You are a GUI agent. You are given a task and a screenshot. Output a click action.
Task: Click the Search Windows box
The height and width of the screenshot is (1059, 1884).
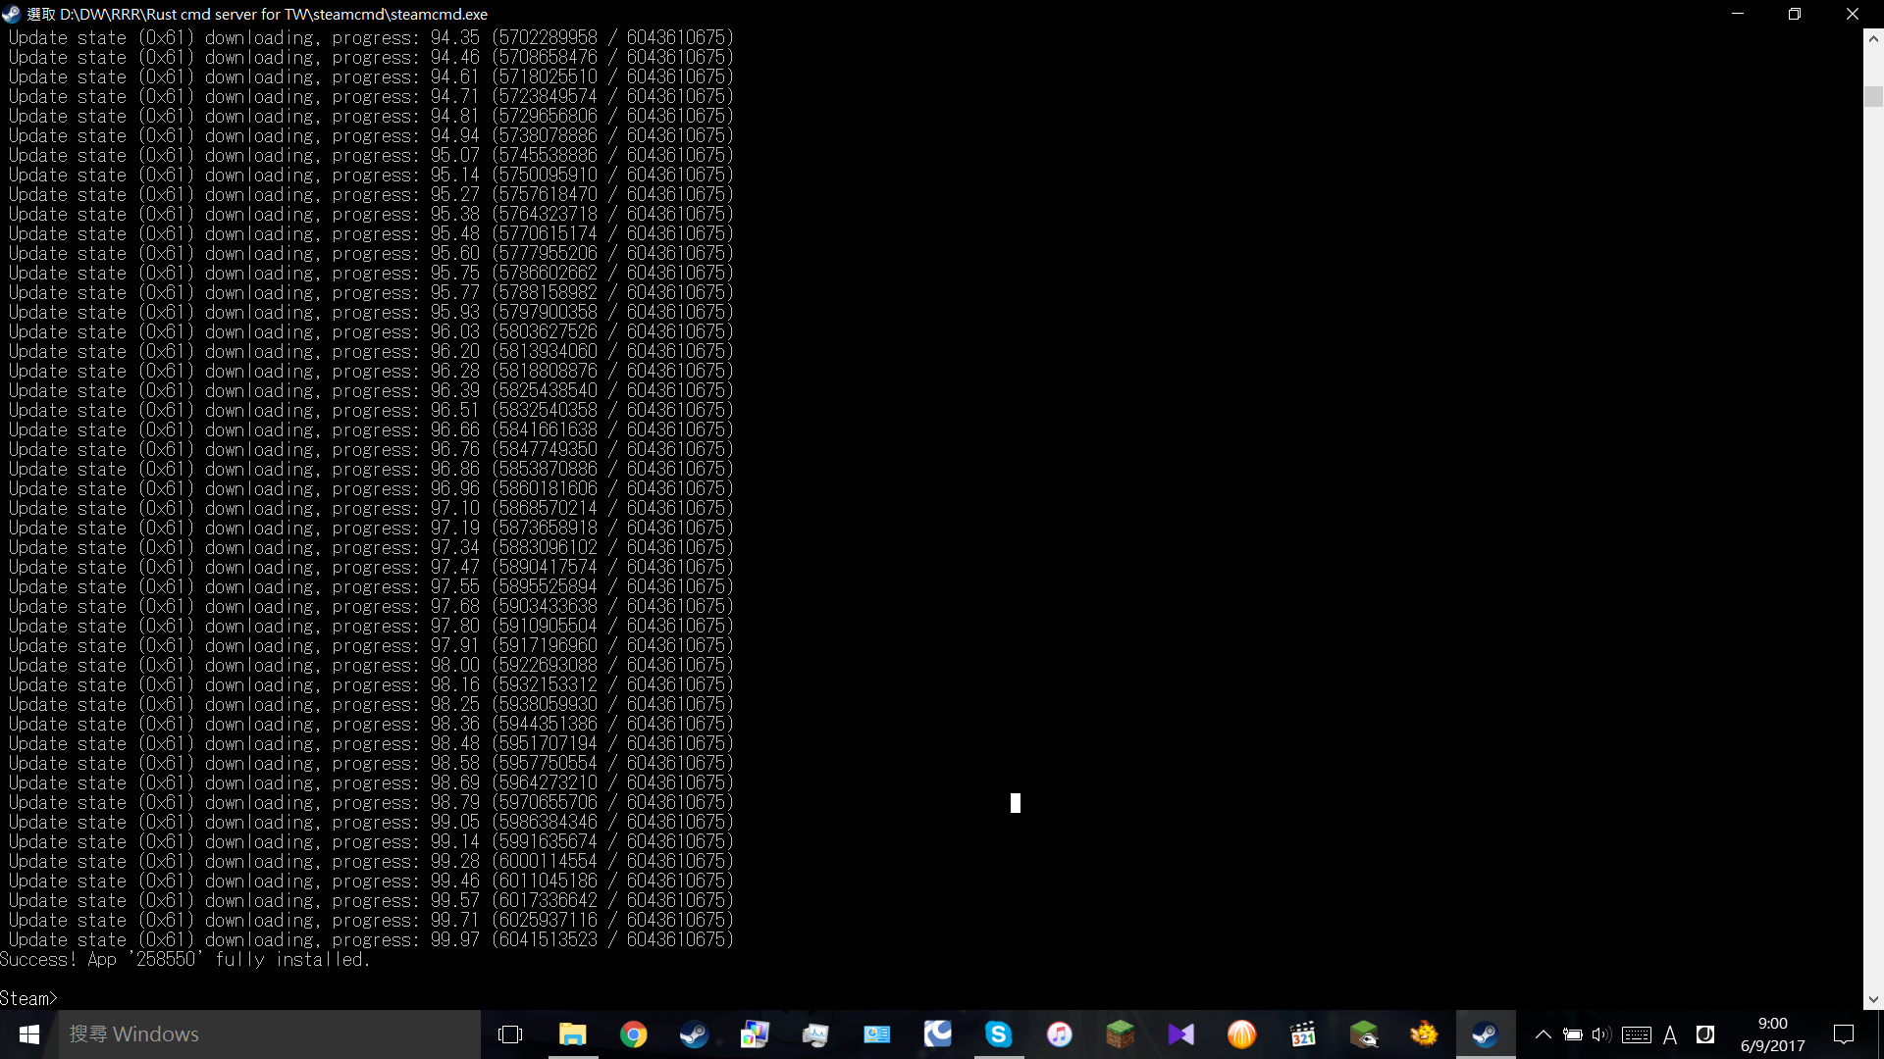click(x=270, y=1034)
